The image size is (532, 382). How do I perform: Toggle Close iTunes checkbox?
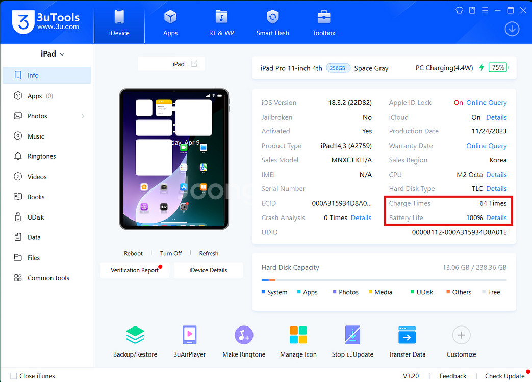(x=14, y=376)
